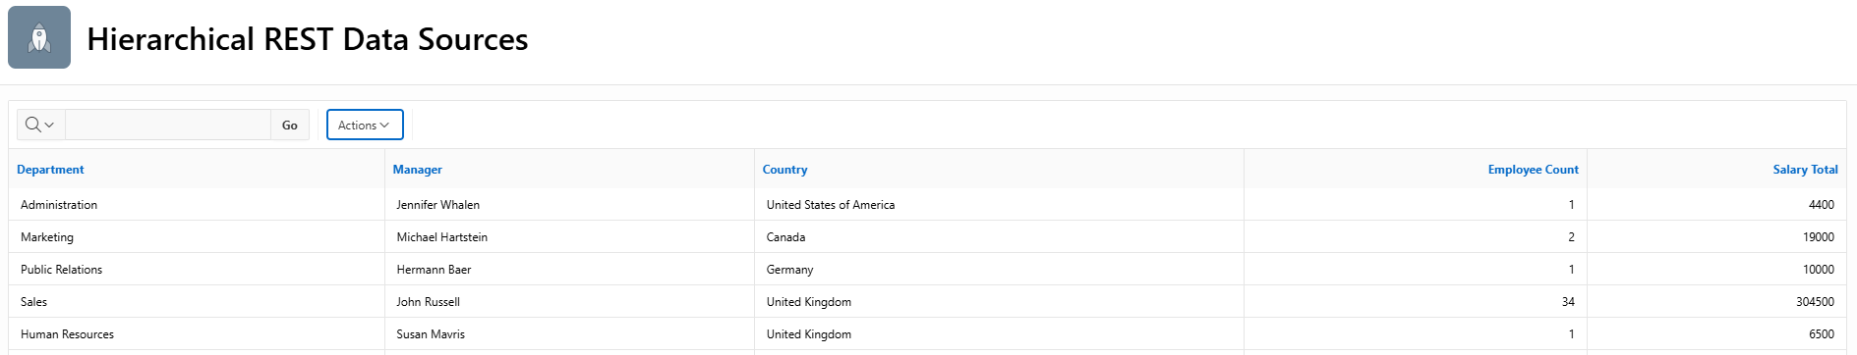Click the Country column header
The width and height of the screenshot is (1857, 355).
(784, 170)
